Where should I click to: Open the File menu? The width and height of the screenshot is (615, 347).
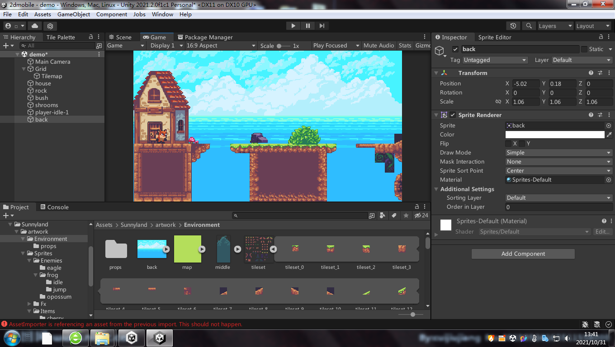[7, 14]
